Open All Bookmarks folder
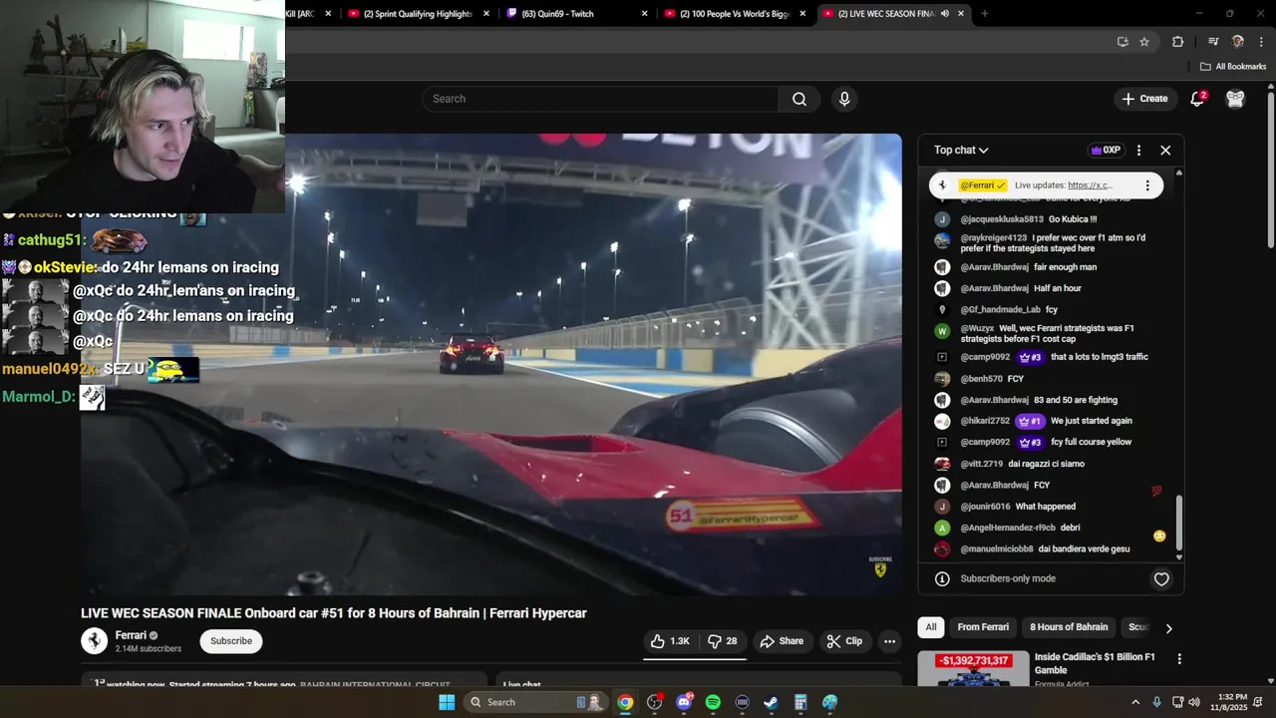This screenshot has height=718, width=1276. pos(1233,67)
